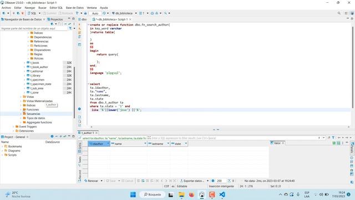Screen dimensions: 355x200
Task: Click the Renovar refresh button
Action: point(92,181)
